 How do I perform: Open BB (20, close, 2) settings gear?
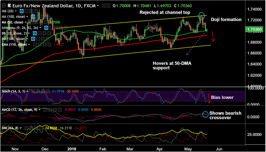tap(39, 33)
